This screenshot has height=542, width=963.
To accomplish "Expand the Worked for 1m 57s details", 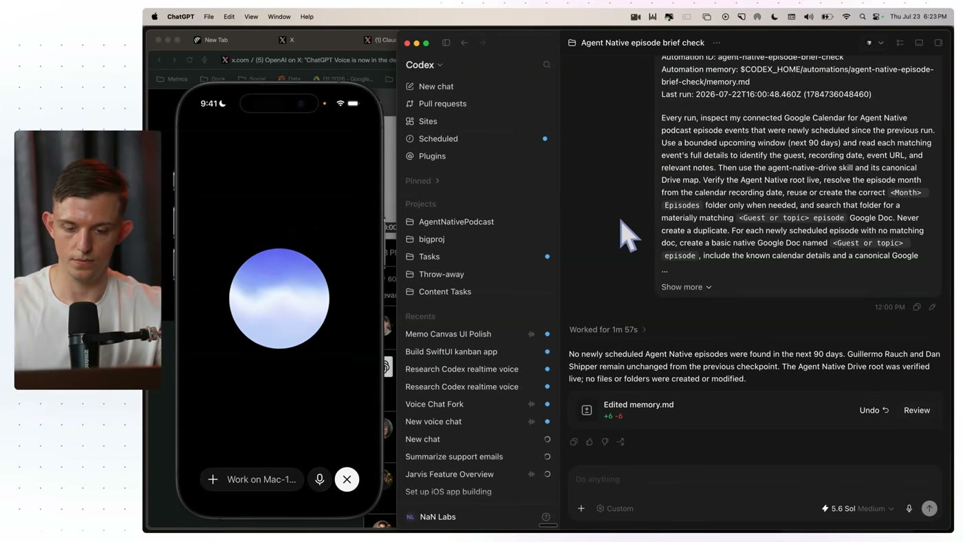I will [607, 330].
